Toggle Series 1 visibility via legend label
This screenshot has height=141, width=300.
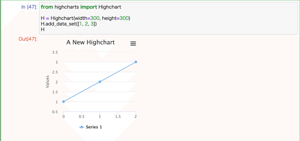click(x=94, y=127)
